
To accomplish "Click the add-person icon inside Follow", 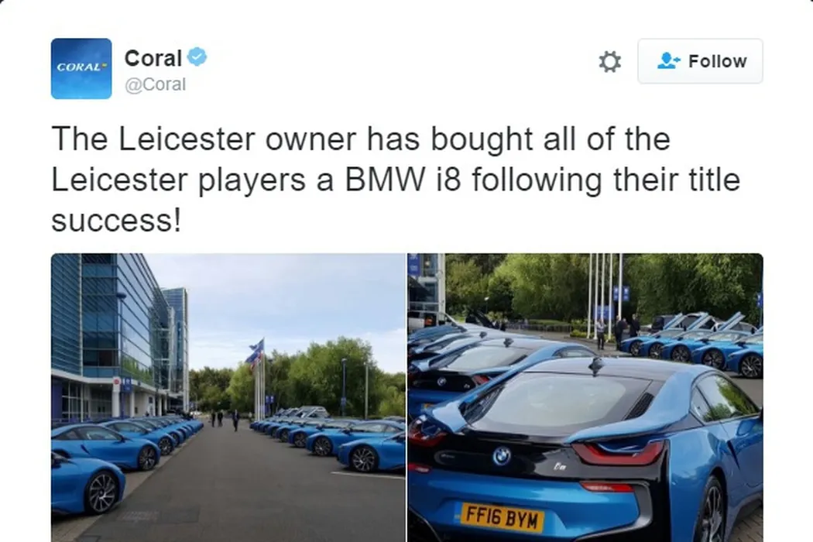I will pyautogui.click(x=667, y=60).
